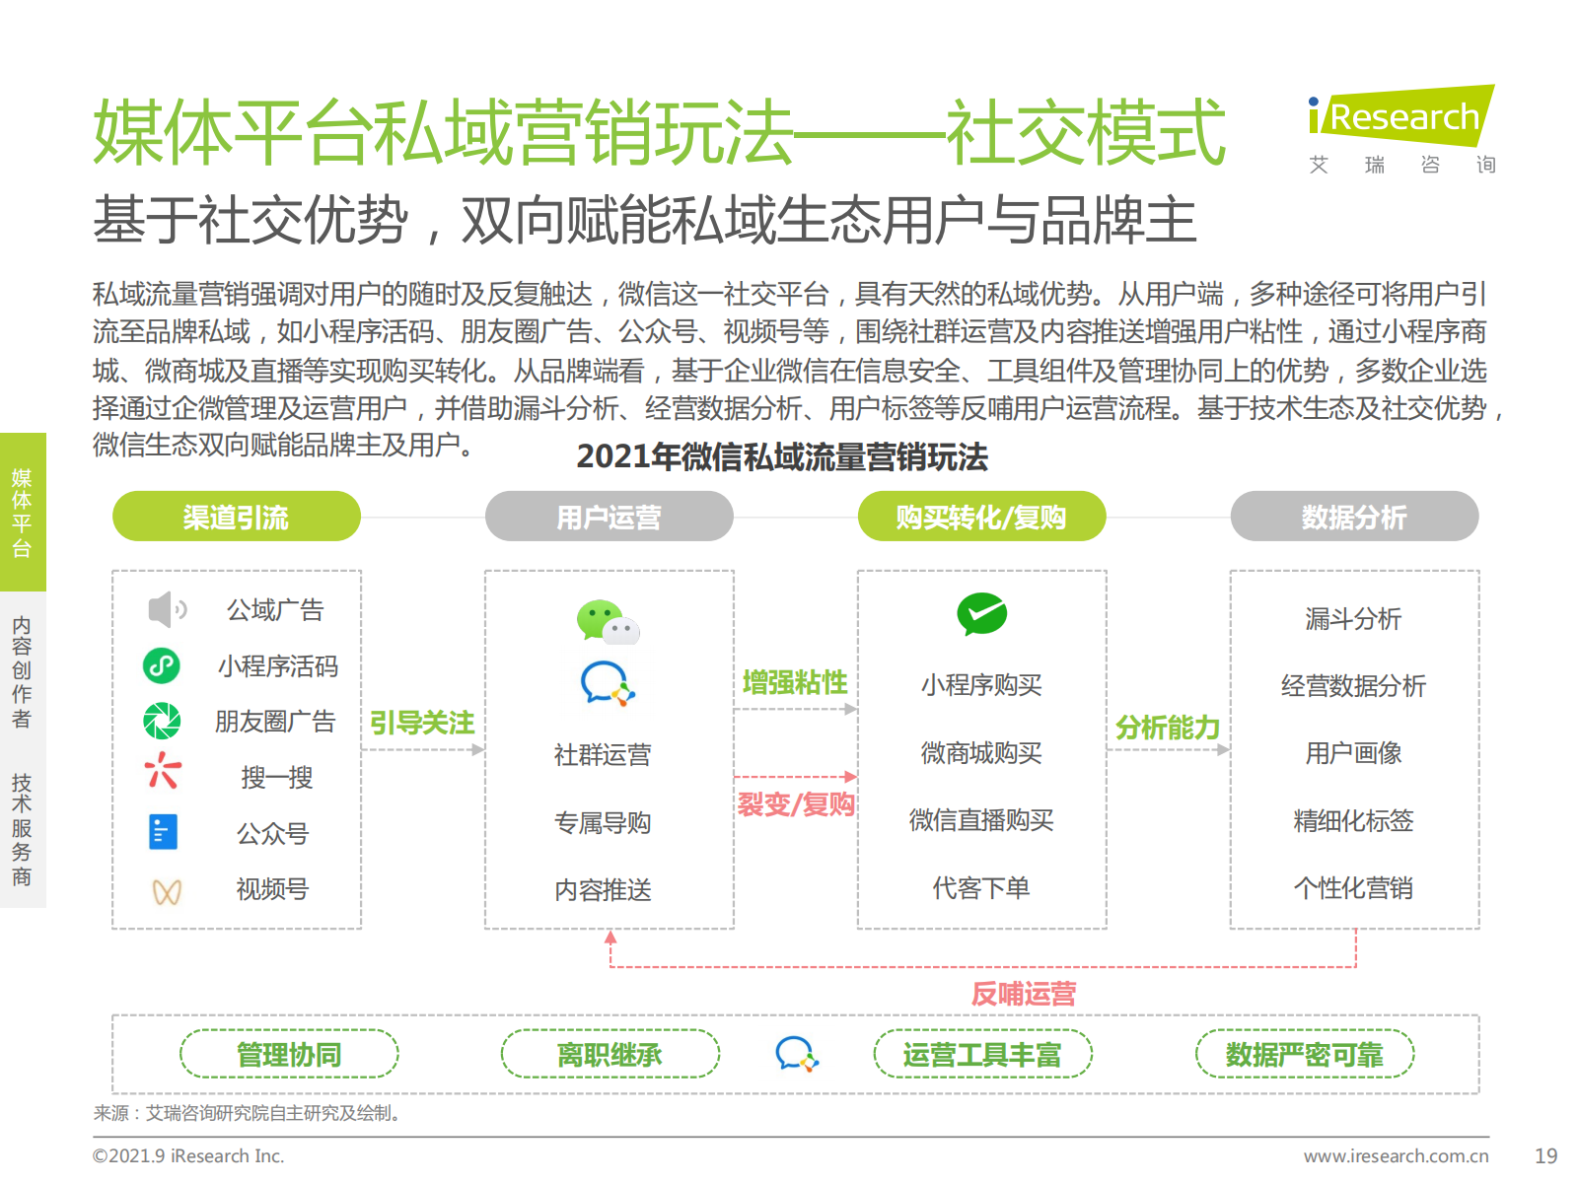Click the 公域广告 label
The width and height of the screenshot is (1578, 1183).
(275, 610)
